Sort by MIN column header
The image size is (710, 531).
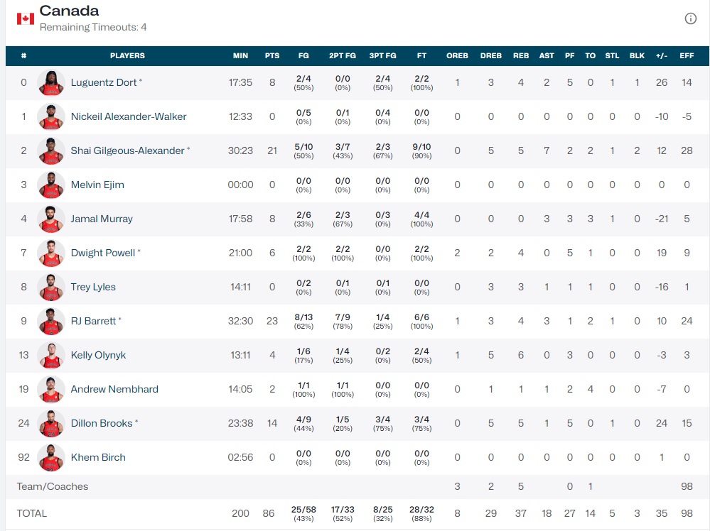pos(240,55)
